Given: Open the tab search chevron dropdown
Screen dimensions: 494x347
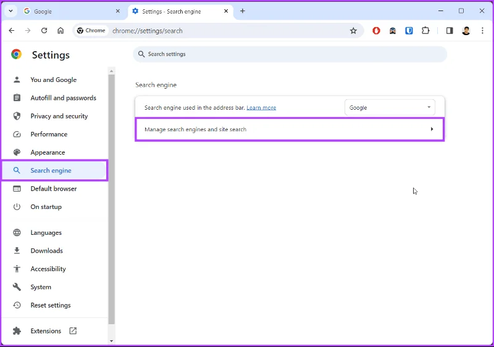Looking at the screenshot, I should [x=10, y=11].
